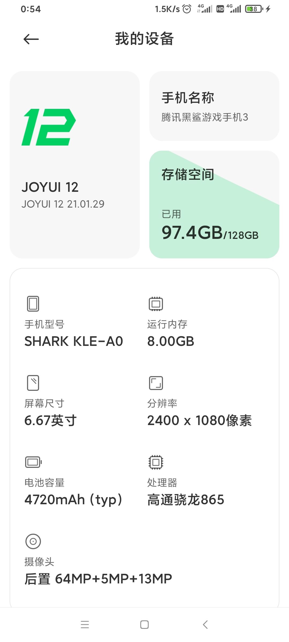Viewport: 289px width, 642px height.
Task: Tap the recent apps navigation button
Action: tap(85, 625)
